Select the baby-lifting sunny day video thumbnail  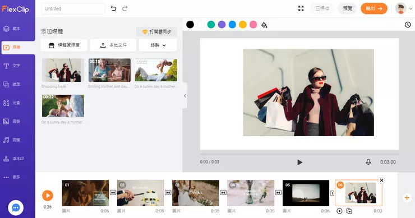pyautogui.click(x=156, y=70)
